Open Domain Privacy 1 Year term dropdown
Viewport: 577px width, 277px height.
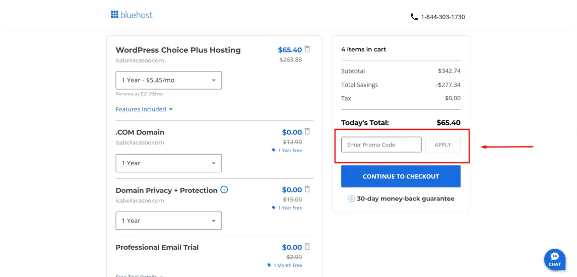(x=168, y=221)
